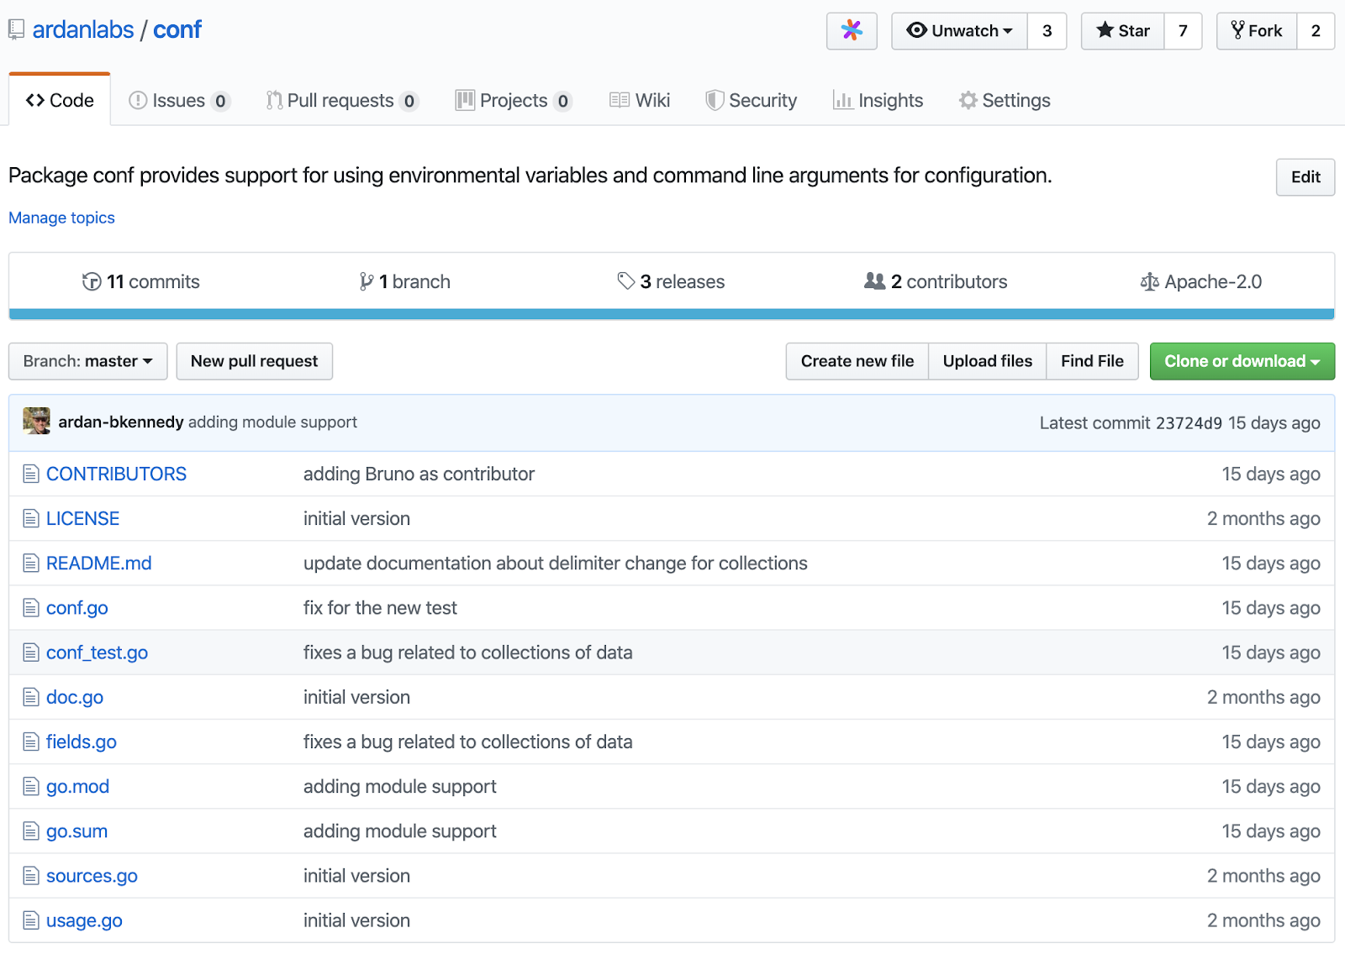Click the ardan-bkennedy avatar thumbnail
Viewport: 1345px width, 954px height.
click(36, 421)
